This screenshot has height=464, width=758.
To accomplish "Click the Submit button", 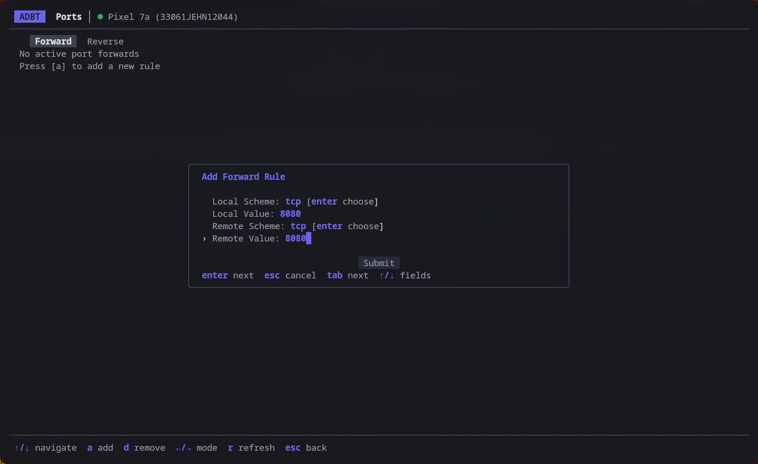I will 379,263.
